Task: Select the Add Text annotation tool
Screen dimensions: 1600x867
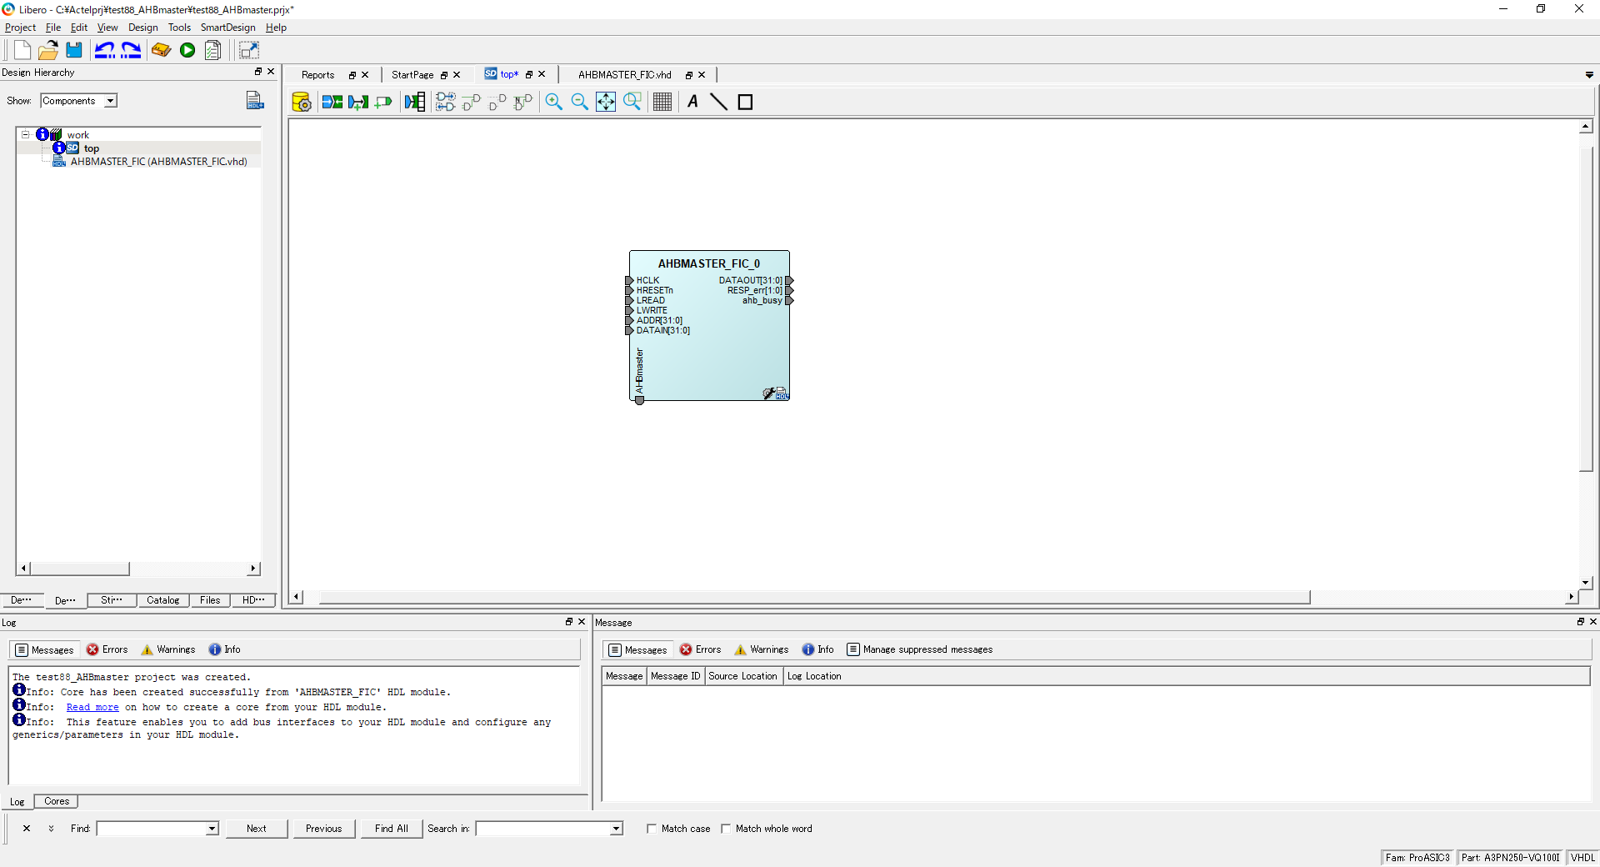Action: point(692,102)
